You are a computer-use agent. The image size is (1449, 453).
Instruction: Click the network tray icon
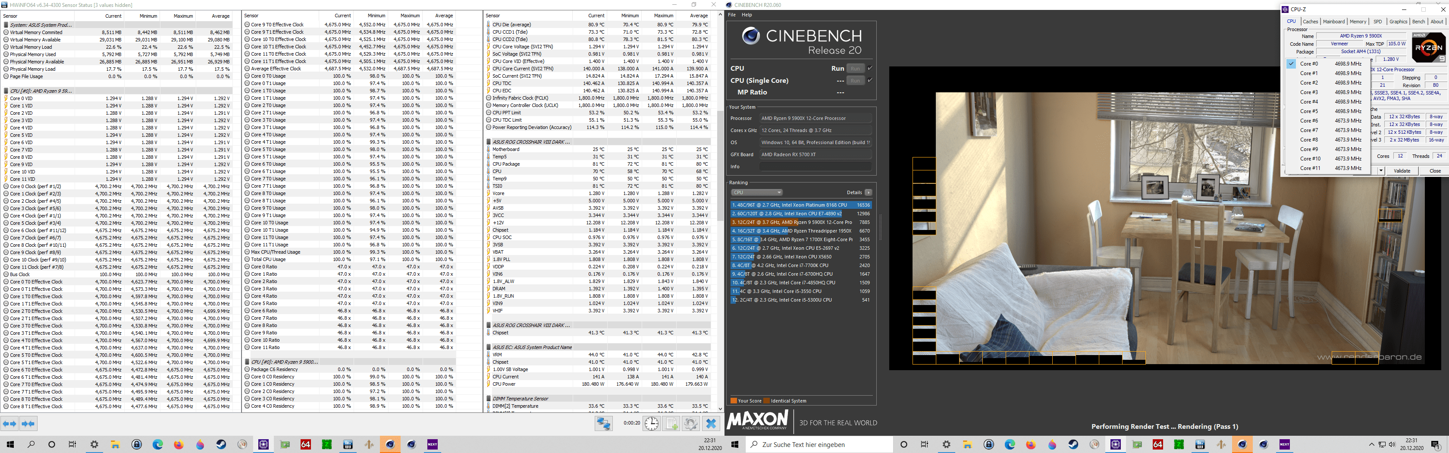(x=1382, y=444)
